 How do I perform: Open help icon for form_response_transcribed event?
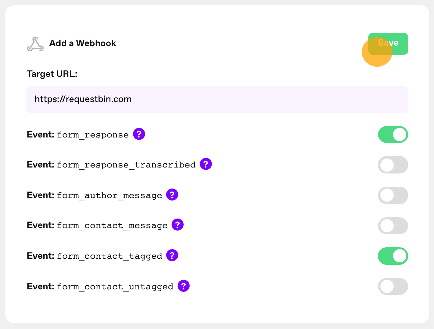click(206, 164)
